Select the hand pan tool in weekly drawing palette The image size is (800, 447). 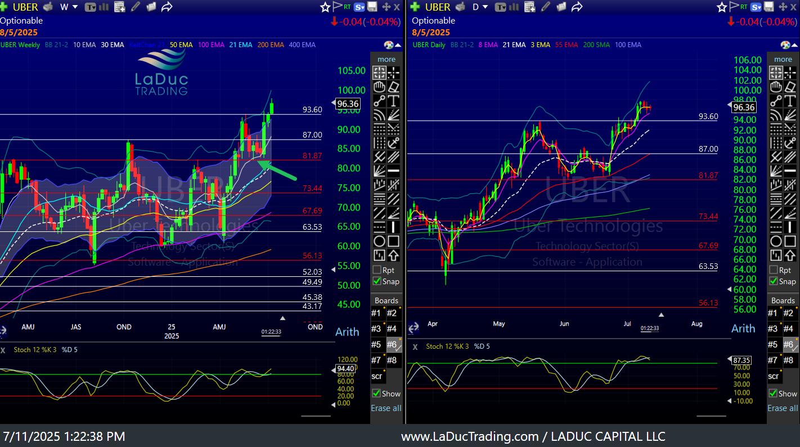pyautogui.click(x=379, y=86)
